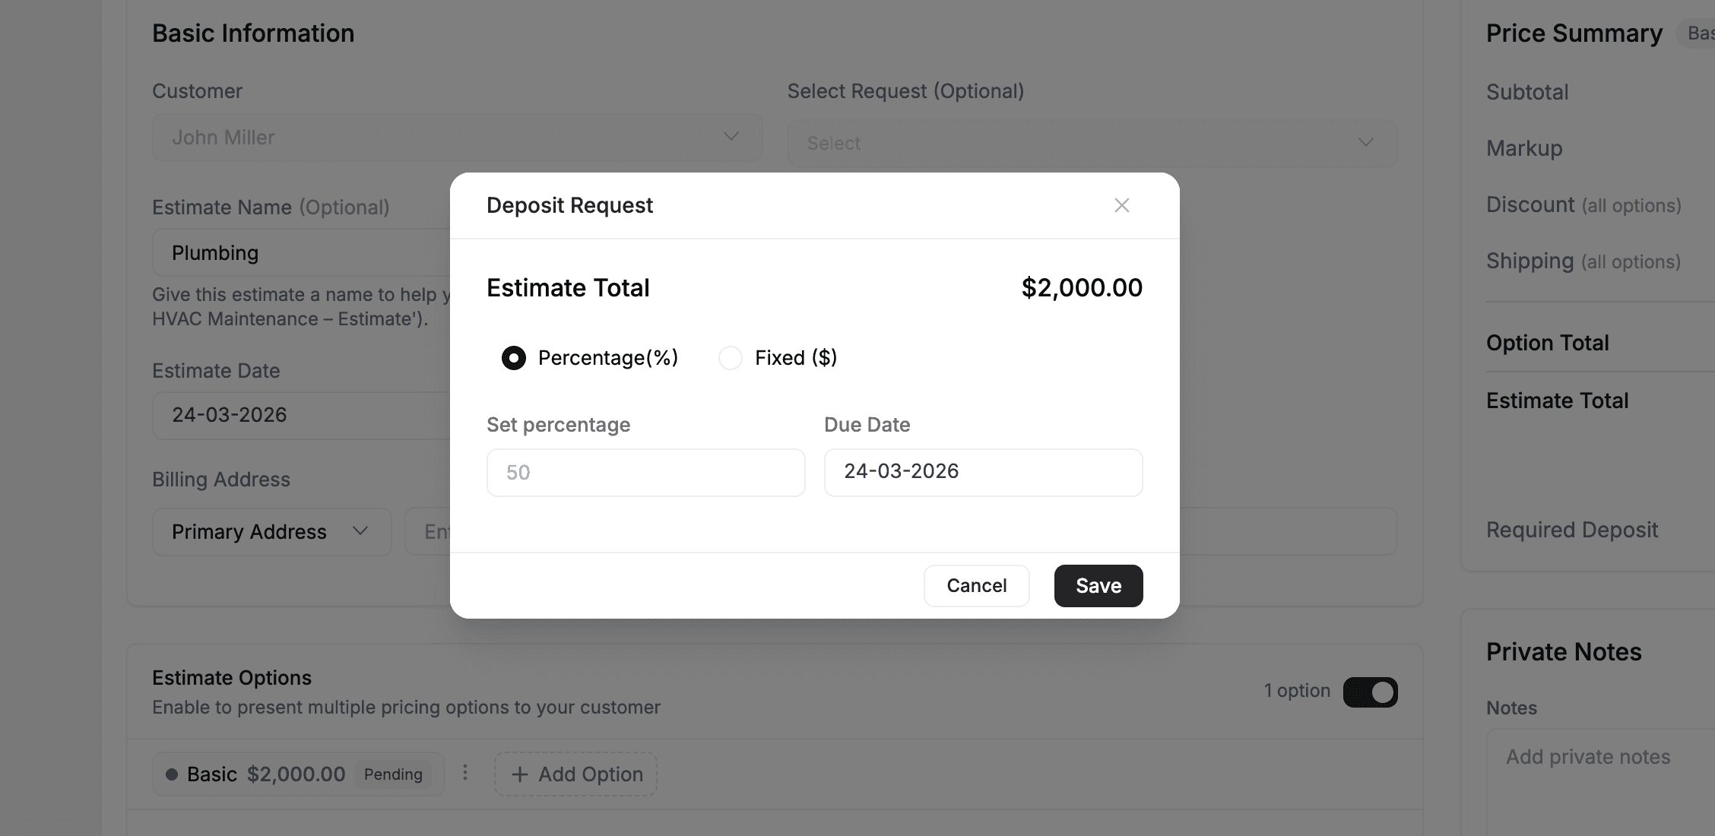Open the Due Date field showing 24-03-2026

tap(982, 472)
